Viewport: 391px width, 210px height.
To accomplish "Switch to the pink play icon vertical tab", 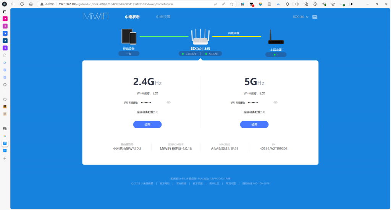I will pyautogui.click(x=5, y=19).
